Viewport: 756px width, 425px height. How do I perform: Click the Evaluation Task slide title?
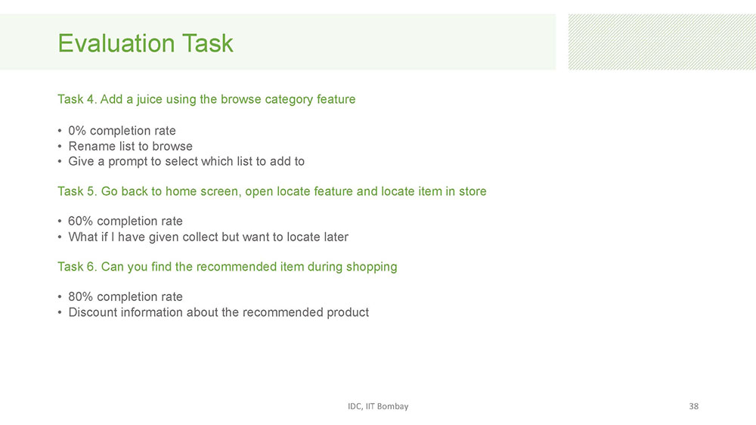pos(146,43)
